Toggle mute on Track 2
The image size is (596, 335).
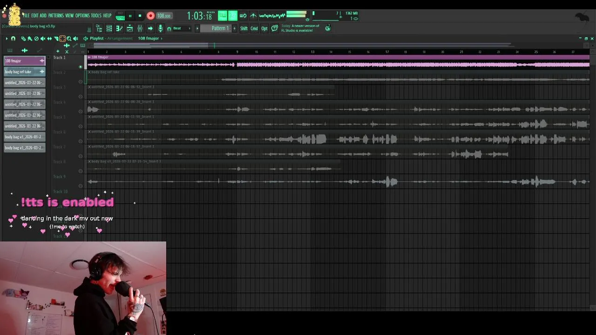(x=81, y=82)
